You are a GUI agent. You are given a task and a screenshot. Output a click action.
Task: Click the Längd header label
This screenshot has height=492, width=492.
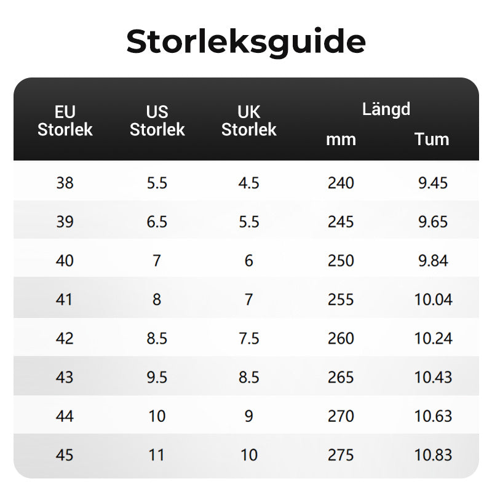(386, 110)
